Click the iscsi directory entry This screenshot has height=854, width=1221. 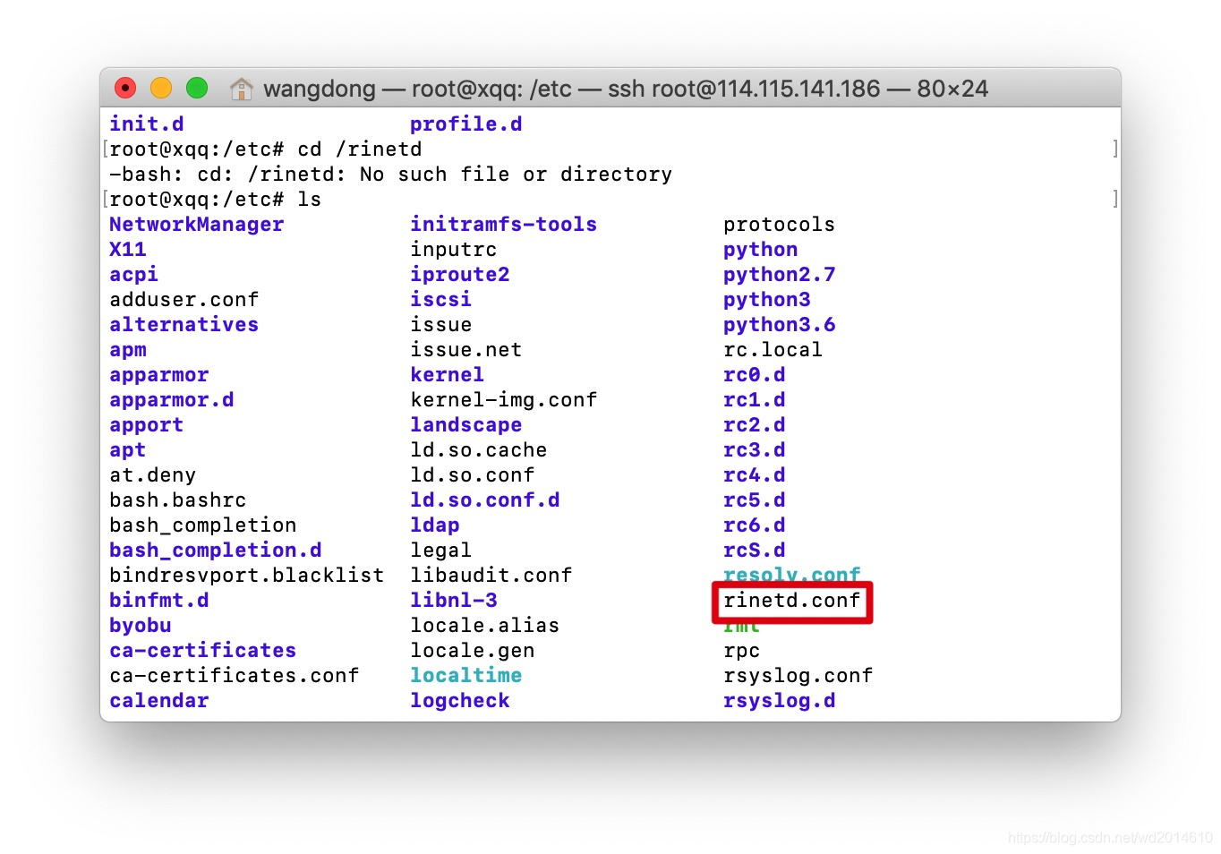click(x=441, y=300)
